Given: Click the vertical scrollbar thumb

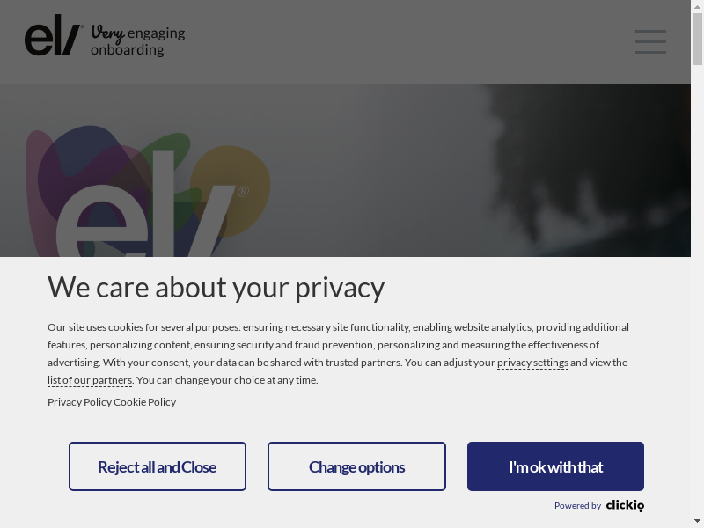Looking at the screenshot, I should coord(697,40).
